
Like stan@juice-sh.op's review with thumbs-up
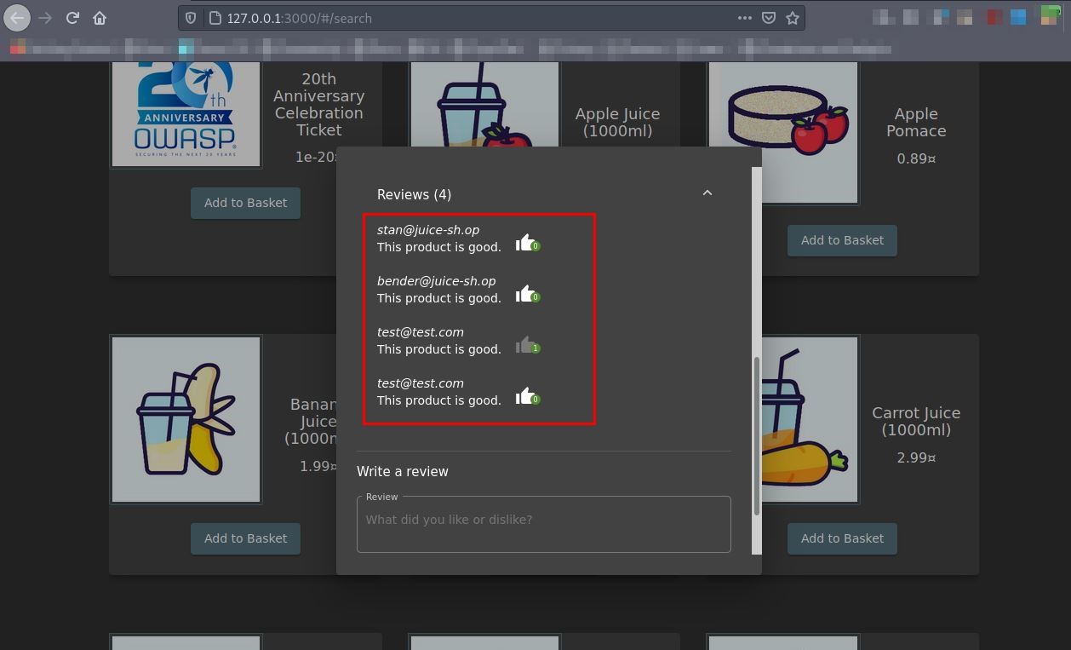tap(524, 243)
